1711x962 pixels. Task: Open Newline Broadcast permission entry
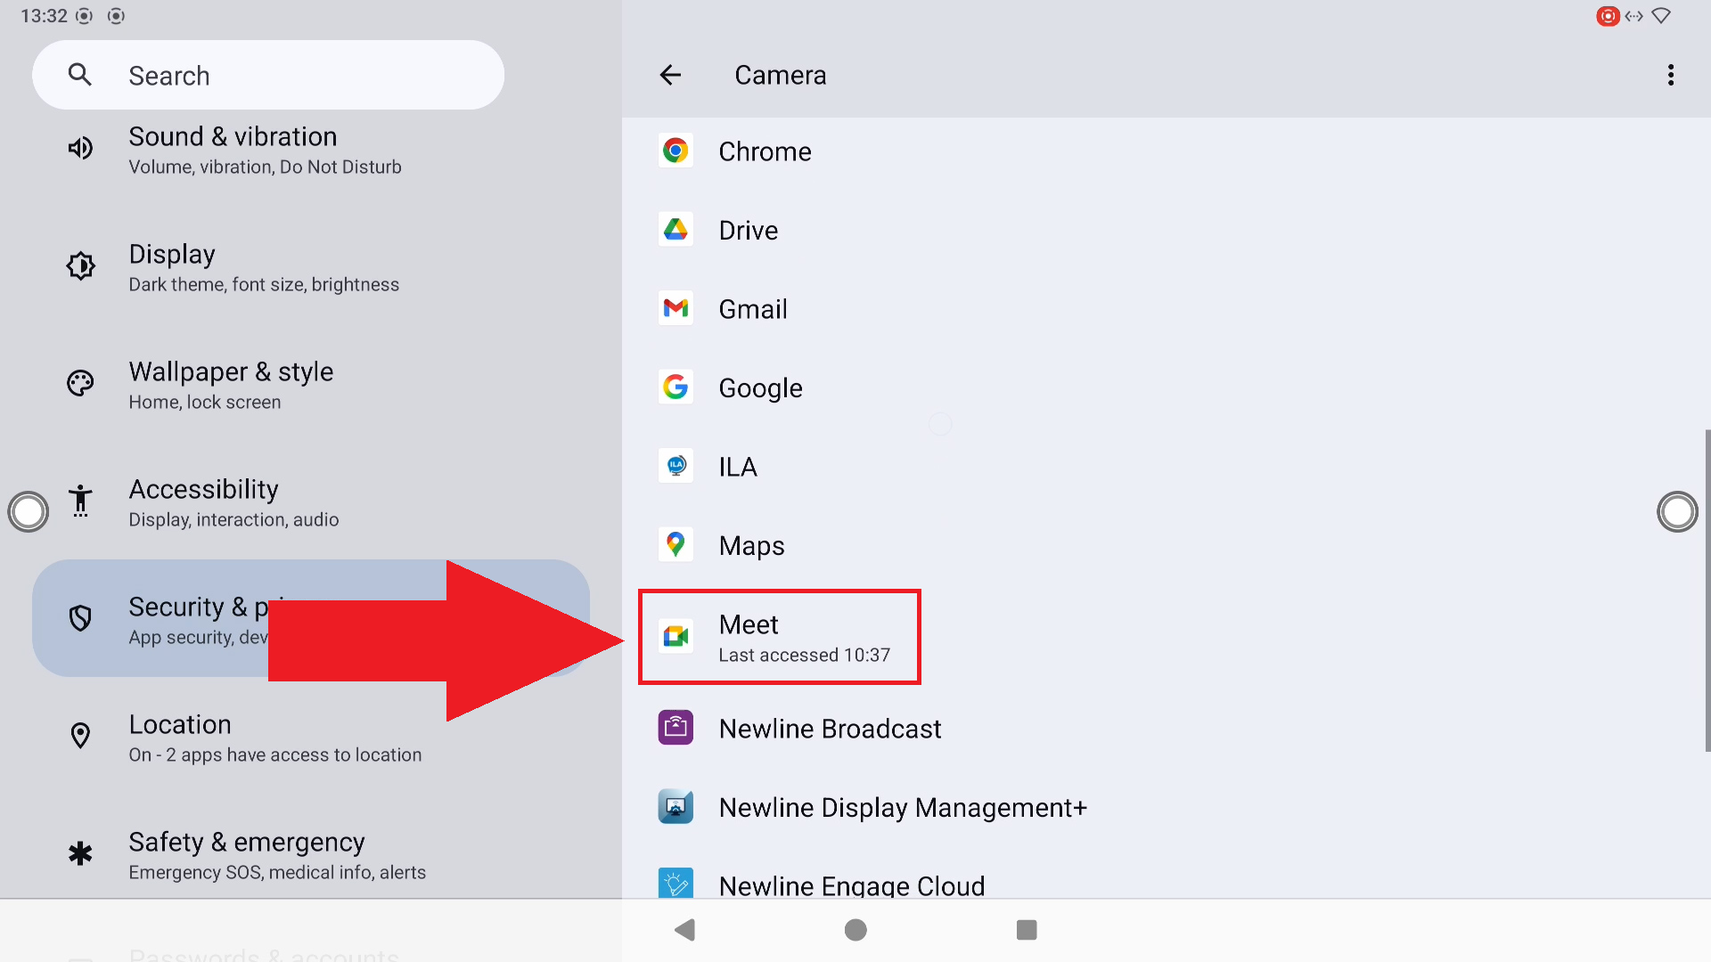[x=829, y=729]
